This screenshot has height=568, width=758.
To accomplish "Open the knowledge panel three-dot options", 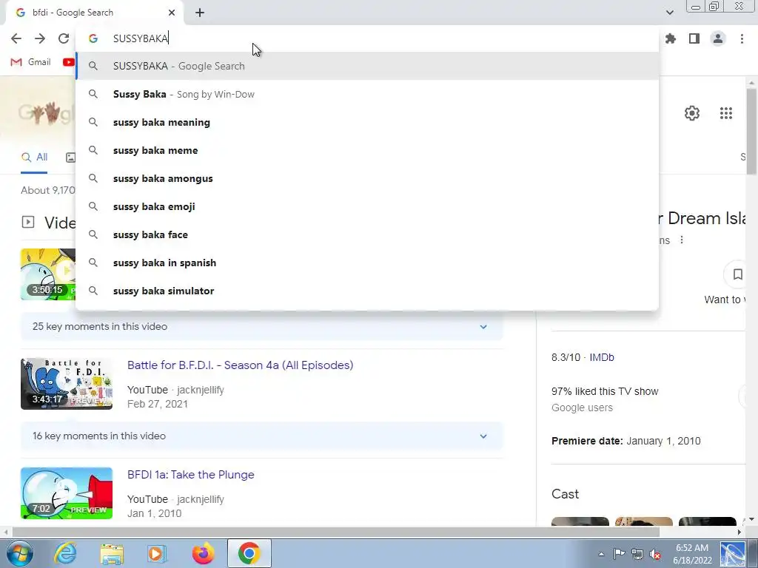I will [x=682, y=240].
